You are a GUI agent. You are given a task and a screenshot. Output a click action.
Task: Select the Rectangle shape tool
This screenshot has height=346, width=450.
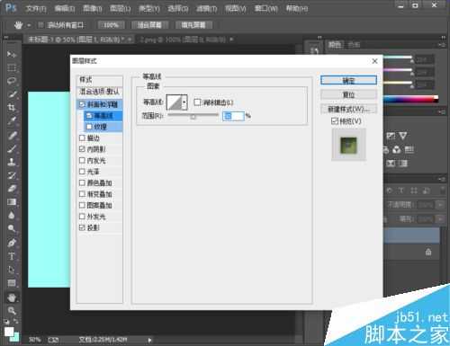click(x=12, y=283)
